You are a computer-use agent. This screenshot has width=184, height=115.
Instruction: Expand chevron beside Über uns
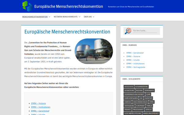pos(94,17)
